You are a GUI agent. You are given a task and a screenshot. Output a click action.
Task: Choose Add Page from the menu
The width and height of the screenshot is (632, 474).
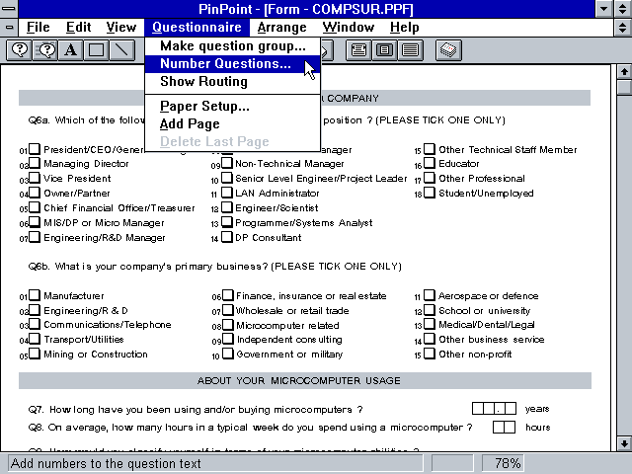coord(233,123)
